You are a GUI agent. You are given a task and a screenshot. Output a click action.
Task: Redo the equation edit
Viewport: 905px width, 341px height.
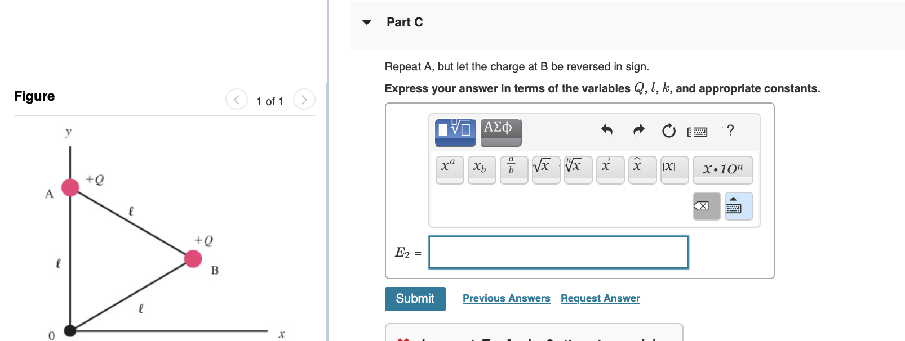638,131
